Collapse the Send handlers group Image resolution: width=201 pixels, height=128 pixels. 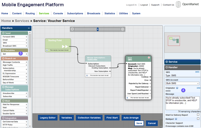(3, 33)
